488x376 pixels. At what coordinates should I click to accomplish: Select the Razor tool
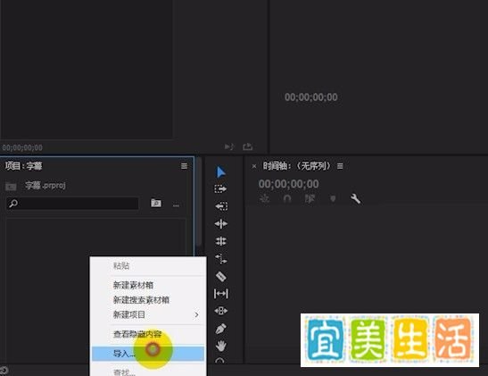221,276
